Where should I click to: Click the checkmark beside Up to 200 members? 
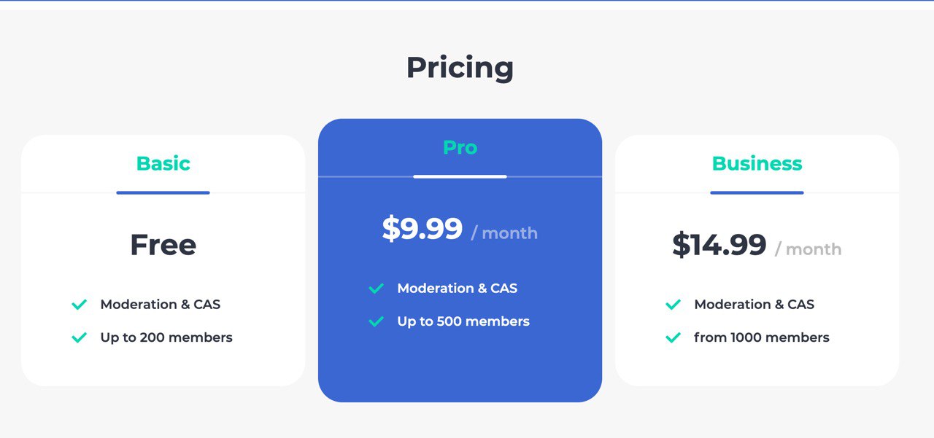point(80,338)
